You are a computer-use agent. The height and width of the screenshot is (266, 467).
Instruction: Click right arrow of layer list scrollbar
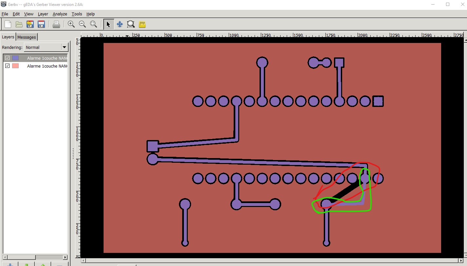click(65, 257)
